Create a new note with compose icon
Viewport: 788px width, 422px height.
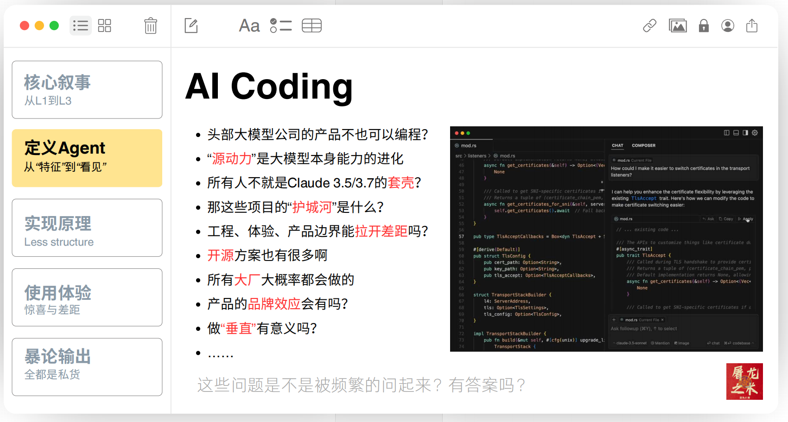(191, 25)
